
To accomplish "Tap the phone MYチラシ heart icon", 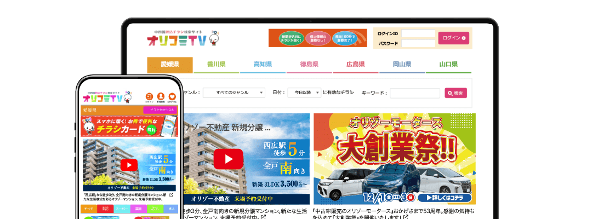I will click(172, 97).
